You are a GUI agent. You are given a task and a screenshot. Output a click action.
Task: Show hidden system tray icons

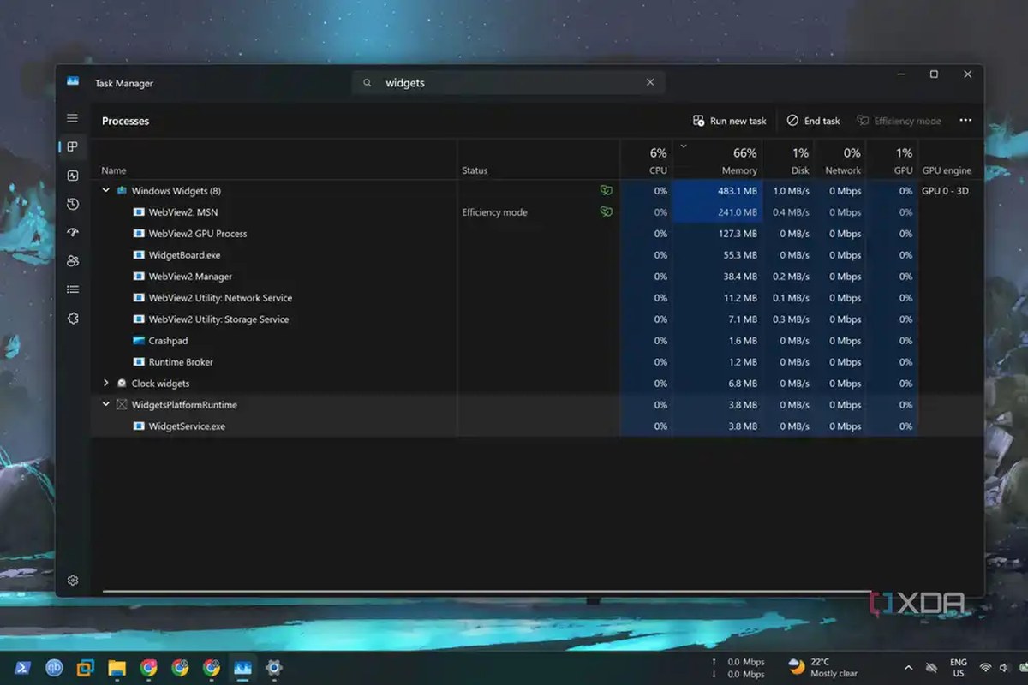click(908, 668)
